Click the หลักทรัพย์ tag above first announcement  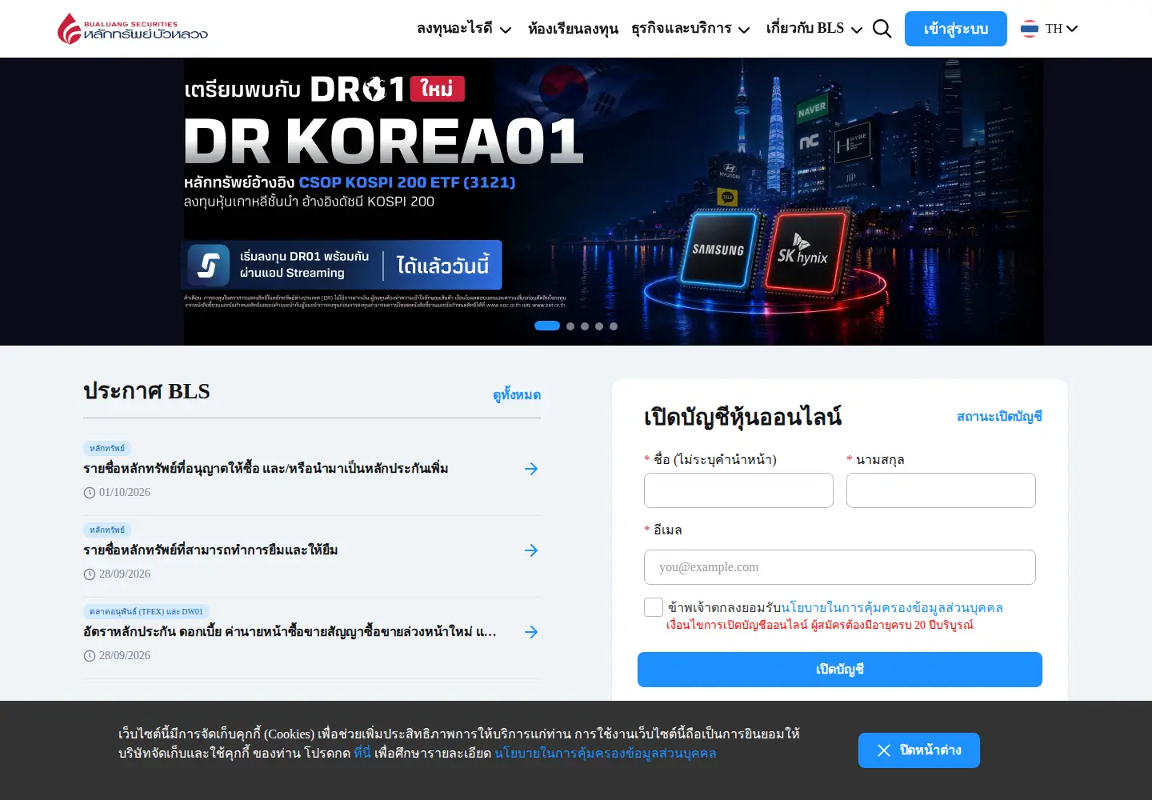click(107, 449)
